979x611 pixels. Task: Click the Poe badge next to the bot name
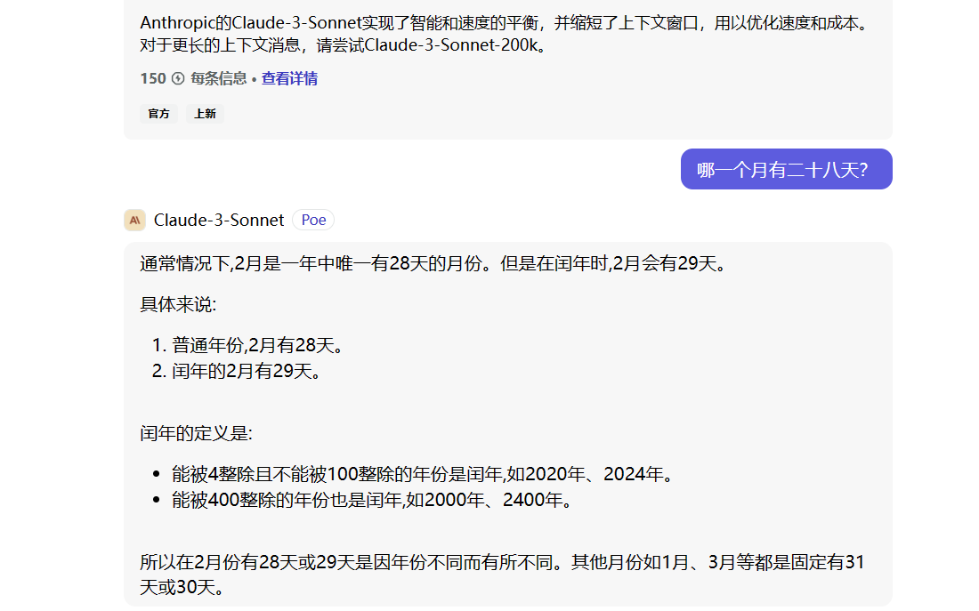pos(313,220)
